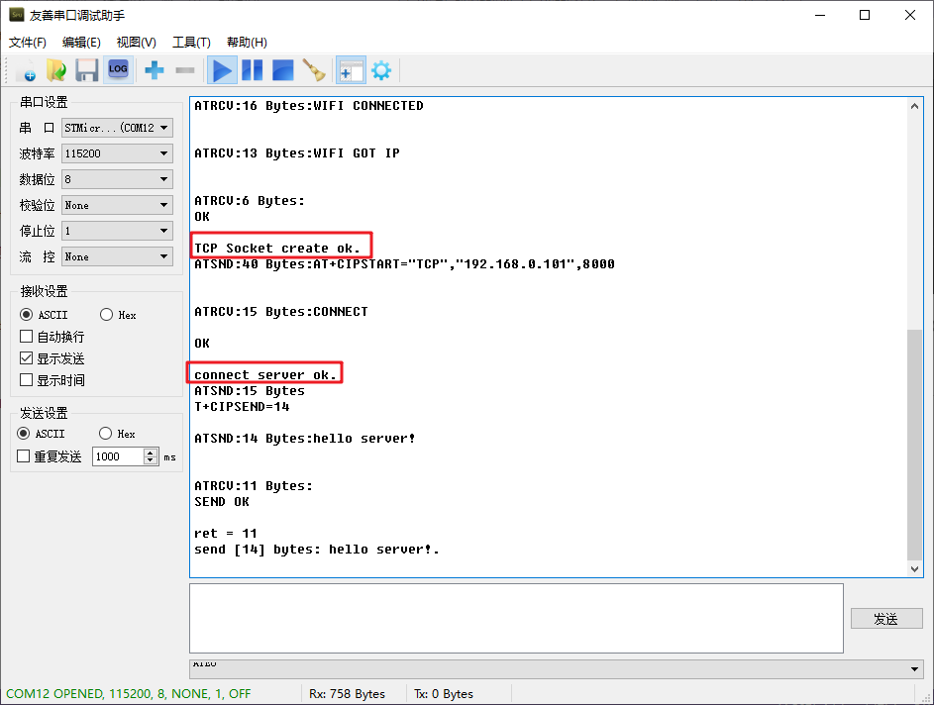Click the add window toolbar icon

point(351,70)
